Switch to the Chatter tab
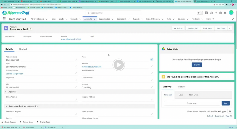 tap(181, 87)
